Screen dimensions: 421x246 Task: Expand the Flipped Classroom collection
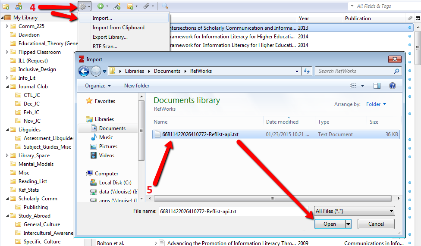click(x=7, y=52)
